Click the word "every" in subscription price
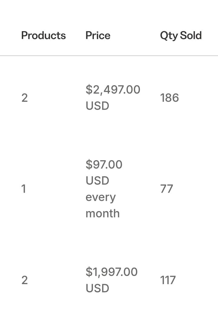The height and width of the screenshot is (335, 218). [101, 197]
